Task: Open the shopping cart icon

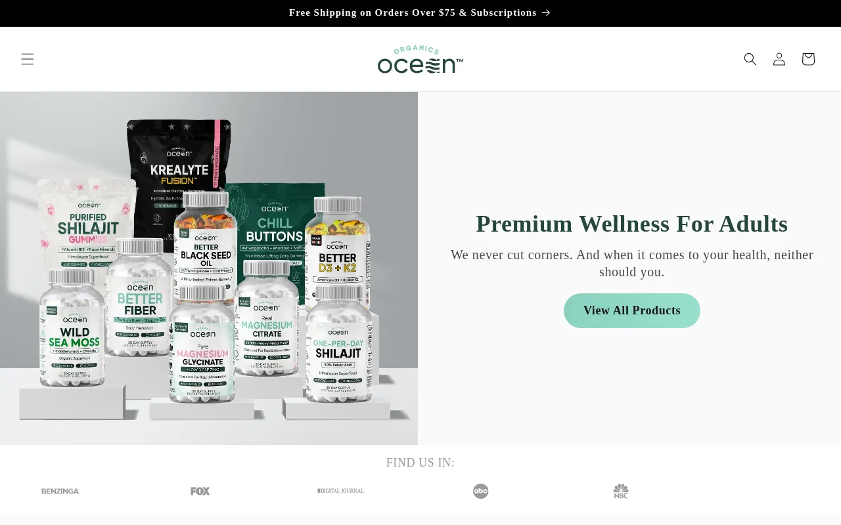Action: point(808,59)
